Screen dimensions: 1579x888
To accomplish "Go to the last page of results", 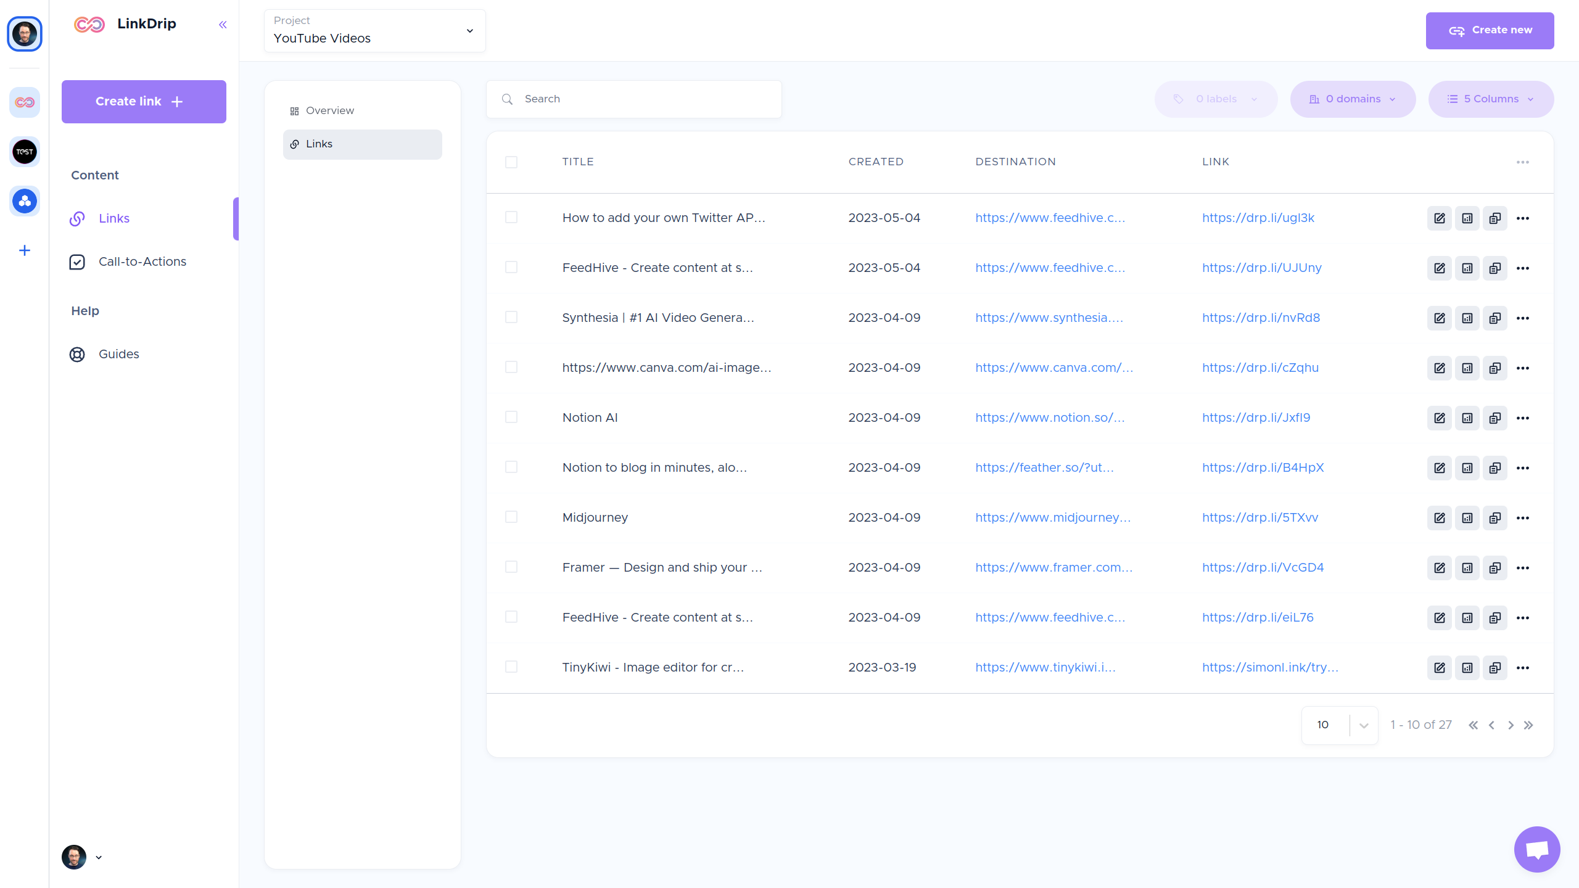I will [x=1528, y=725].
